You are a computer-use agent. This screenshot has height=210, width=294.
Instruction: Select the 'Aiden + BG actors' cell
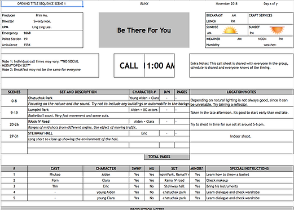[x=144, y=110]
